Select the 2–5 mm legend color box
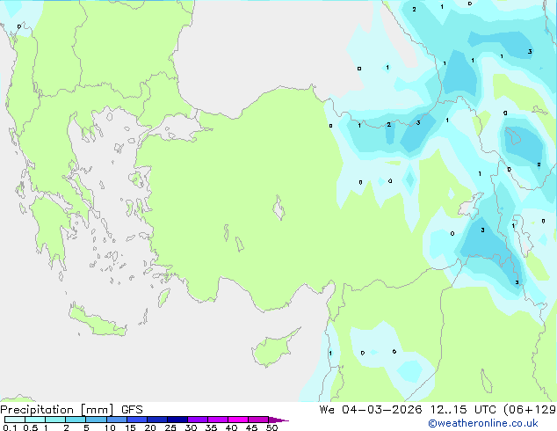The image size is (557, 431). click(76, 420)
